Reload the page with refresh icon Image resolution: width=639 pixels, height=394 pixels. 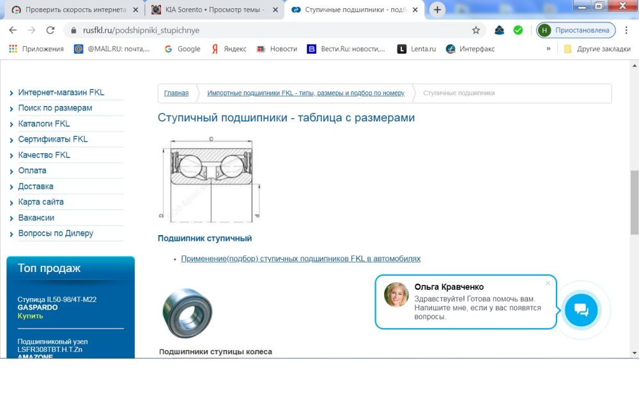50,30
